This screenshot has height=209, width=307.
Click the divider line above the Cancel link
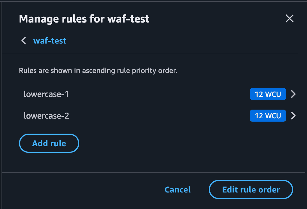click(x=150, y=172)
